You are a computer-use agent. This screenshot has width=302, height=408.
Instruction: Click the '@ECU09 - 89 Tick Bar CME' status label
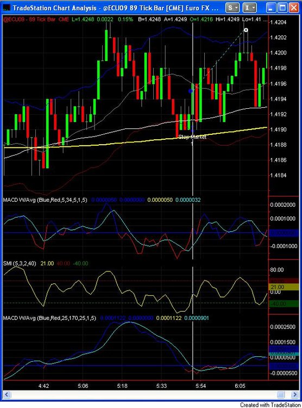[x=36, y=19]
